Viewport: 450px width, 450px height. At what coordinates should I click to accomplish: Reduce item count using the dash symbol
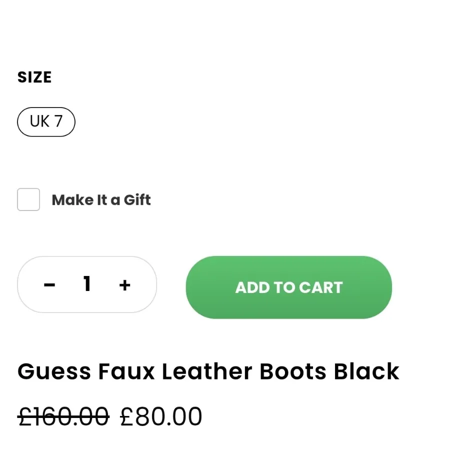tap(49, 285)
